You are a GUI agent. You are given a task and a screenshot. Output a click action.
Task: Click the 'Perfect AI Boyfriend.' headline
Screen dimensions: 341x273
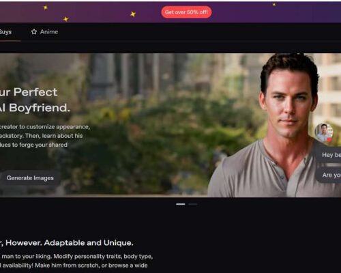pos(35,100)
